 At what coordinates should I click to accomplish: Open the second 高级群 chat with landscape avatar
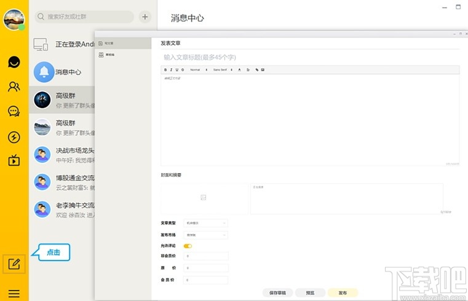tap(61, 127)
